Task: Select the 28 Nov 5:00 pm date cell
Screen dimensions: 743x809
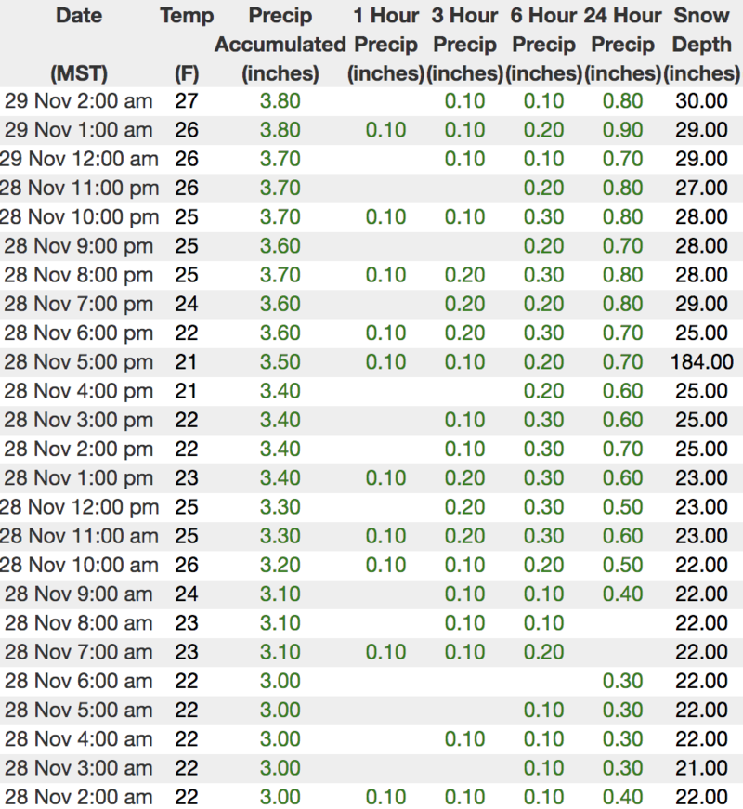Action: (79, 361)
